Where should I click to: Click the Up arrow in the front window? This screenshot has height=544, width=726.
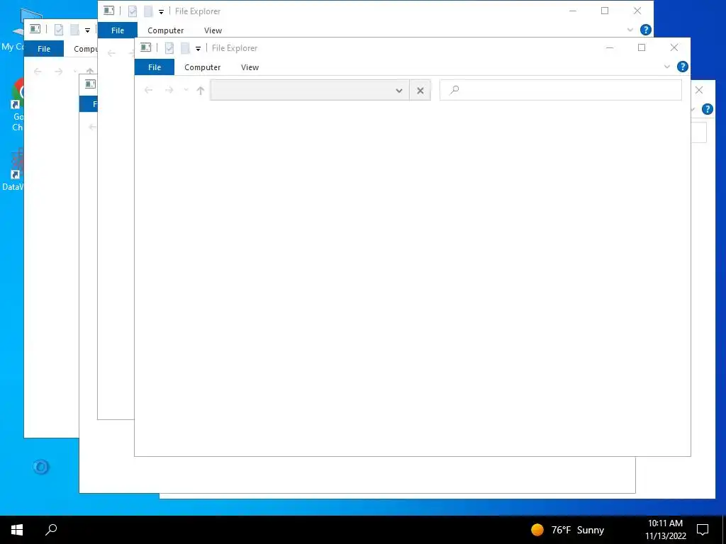pos(201,90)
